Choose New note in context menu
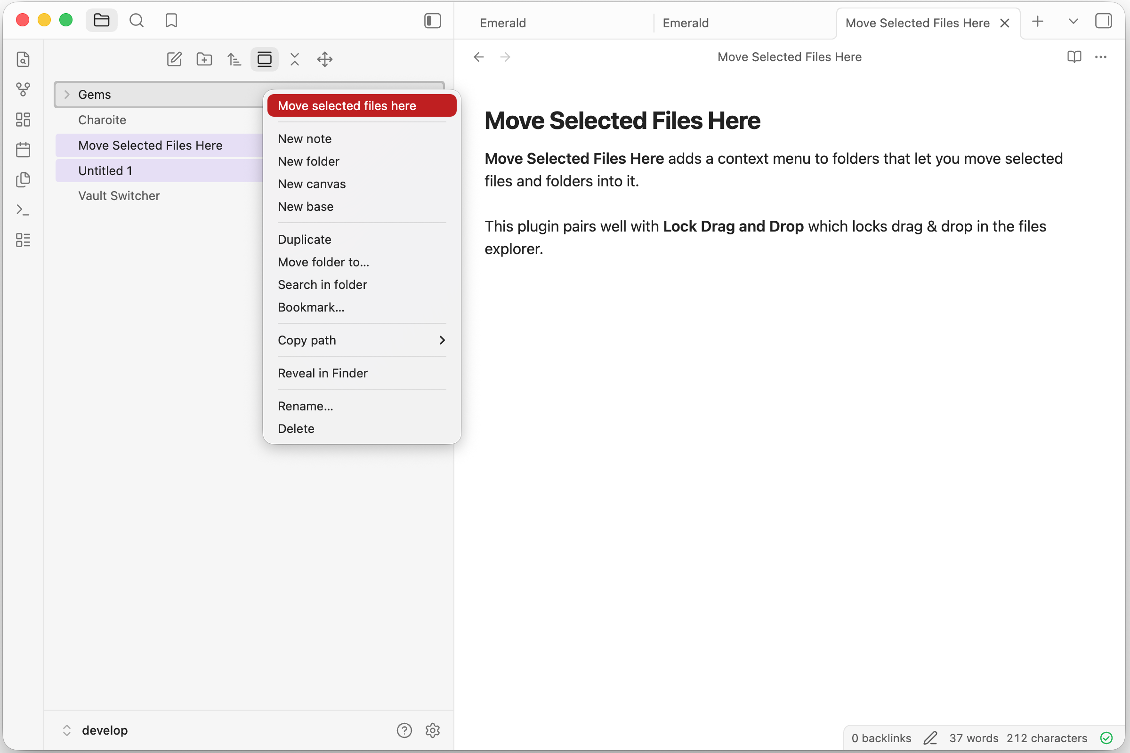Screen dimensions: 1130x753 coord(362,139)
